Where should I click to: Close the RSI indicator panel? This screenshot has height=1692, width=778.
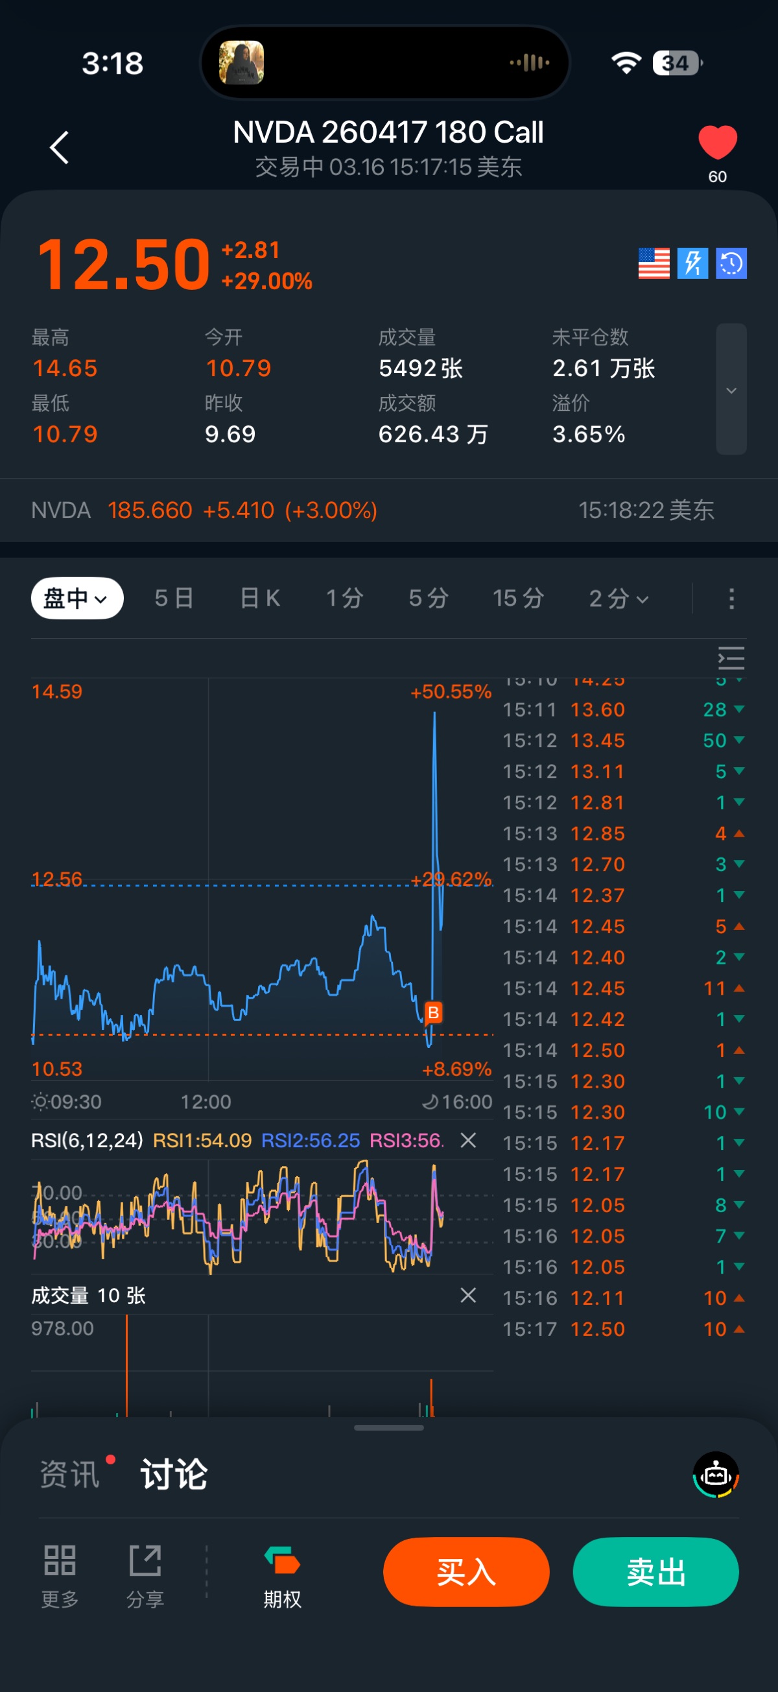pos(468,1140)
